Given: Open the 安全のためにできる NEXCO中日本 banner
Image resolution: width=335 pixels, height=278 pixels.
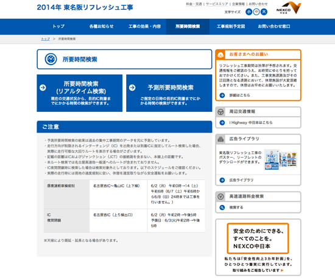Looking at the screenshot, I should point(258,247).
